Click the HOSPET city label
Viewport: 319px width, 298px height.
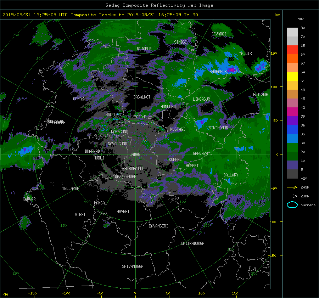point(192,166)
